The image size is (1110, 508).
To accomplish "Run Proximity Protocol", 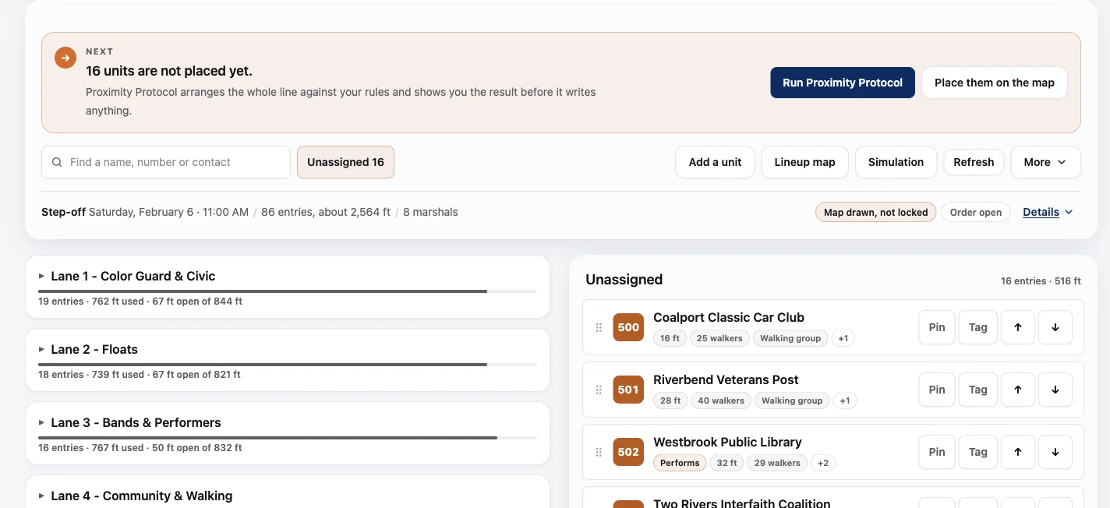I will click(x=843, y=83).
